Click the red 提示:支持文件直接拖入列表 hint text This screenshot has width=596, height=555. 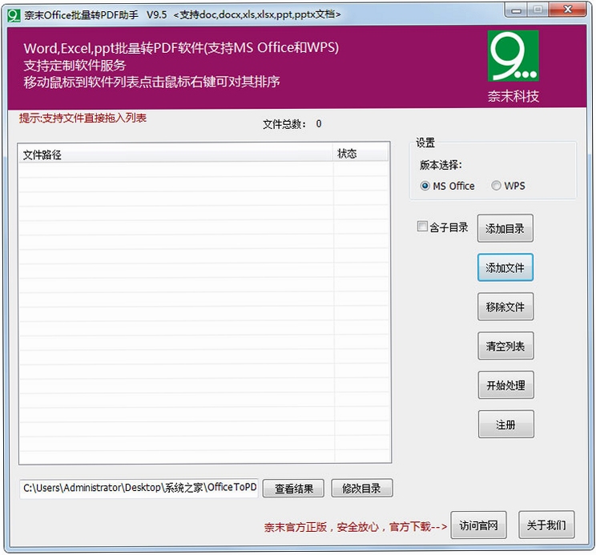point(83,119)
